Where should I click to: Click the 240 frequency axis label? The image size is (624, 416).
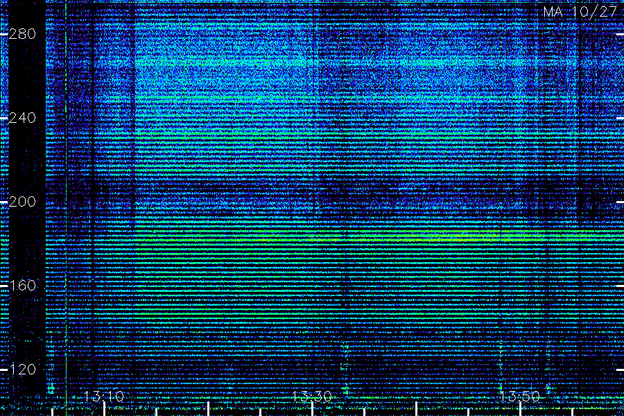22,118
